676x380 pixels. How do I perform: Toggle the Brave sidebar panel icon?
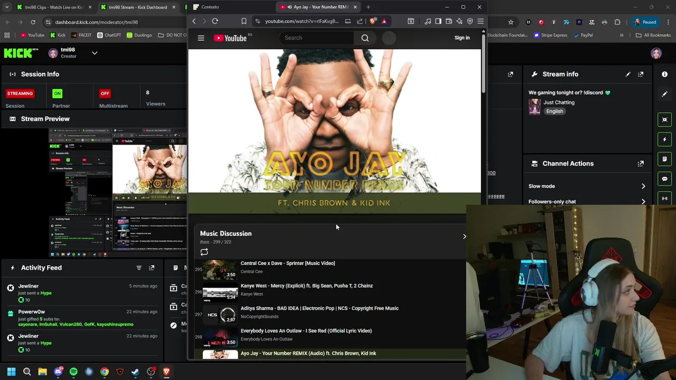[x=438, y=21]
